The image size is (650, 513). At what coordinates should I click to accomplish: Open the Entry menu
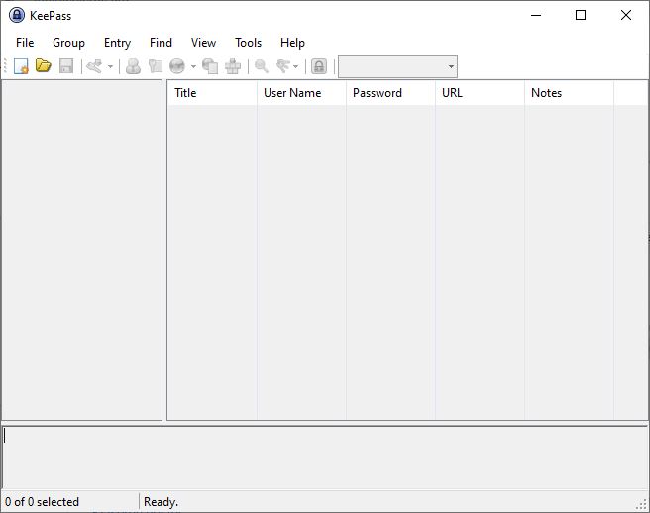pos(117,43)
